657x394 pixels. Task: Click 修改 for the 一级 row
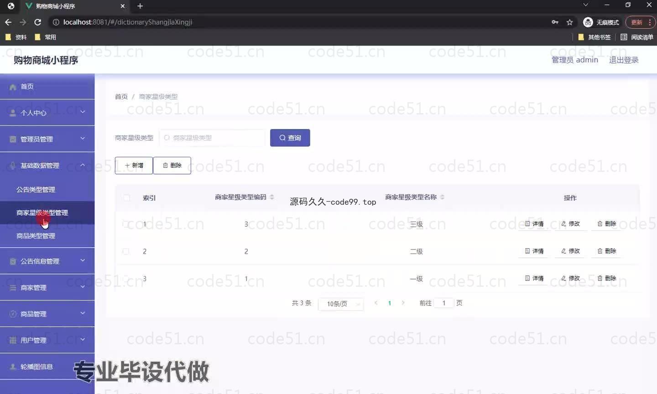(570, 278)
